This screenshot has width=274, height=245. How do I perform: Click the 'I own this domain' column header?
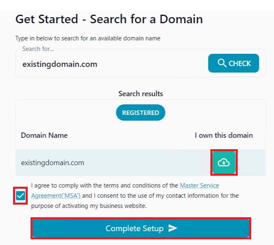pyautogui.click(x=223, y=135)
